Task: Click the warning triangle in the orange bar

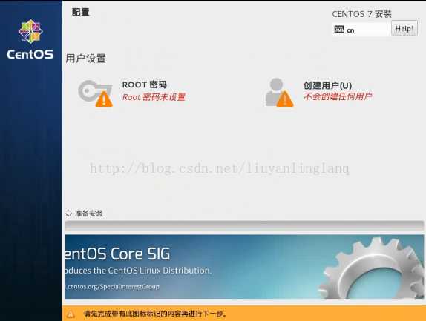Action: tap(71, 314)
